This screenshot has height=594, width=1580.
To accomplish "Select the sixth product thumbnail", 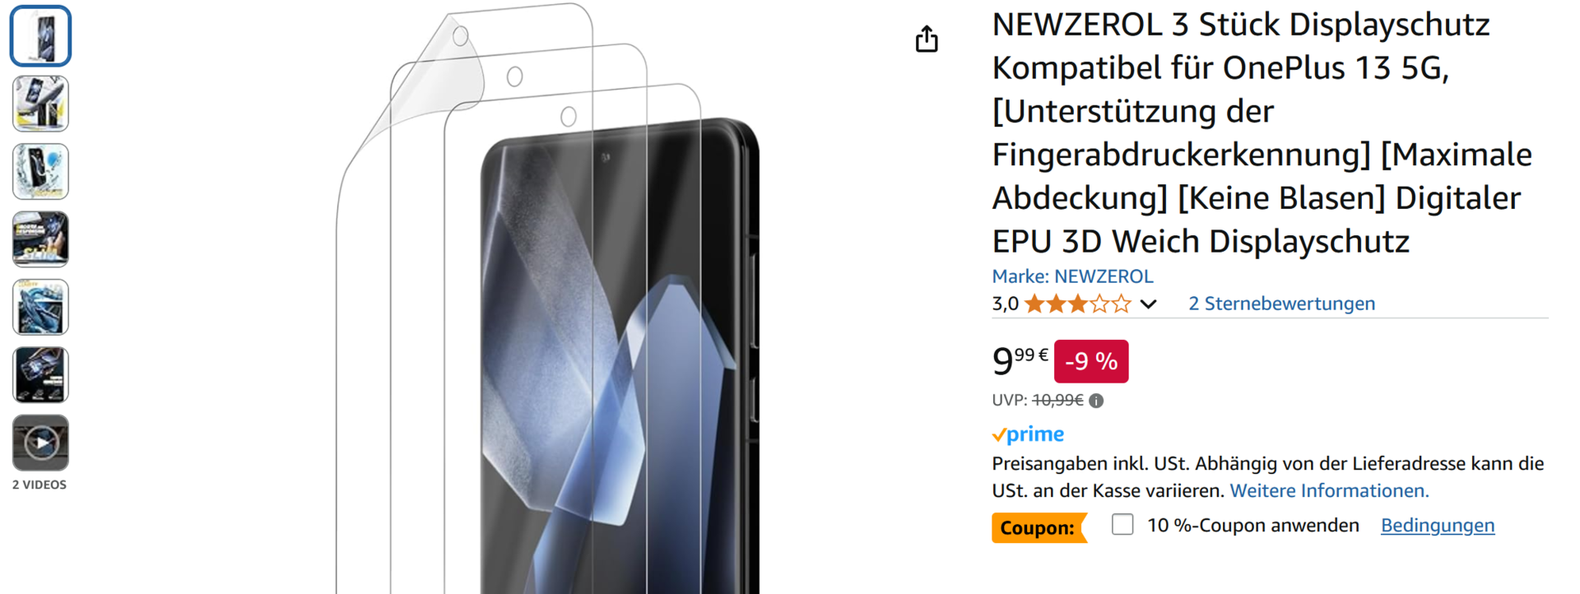I will 40,375.
